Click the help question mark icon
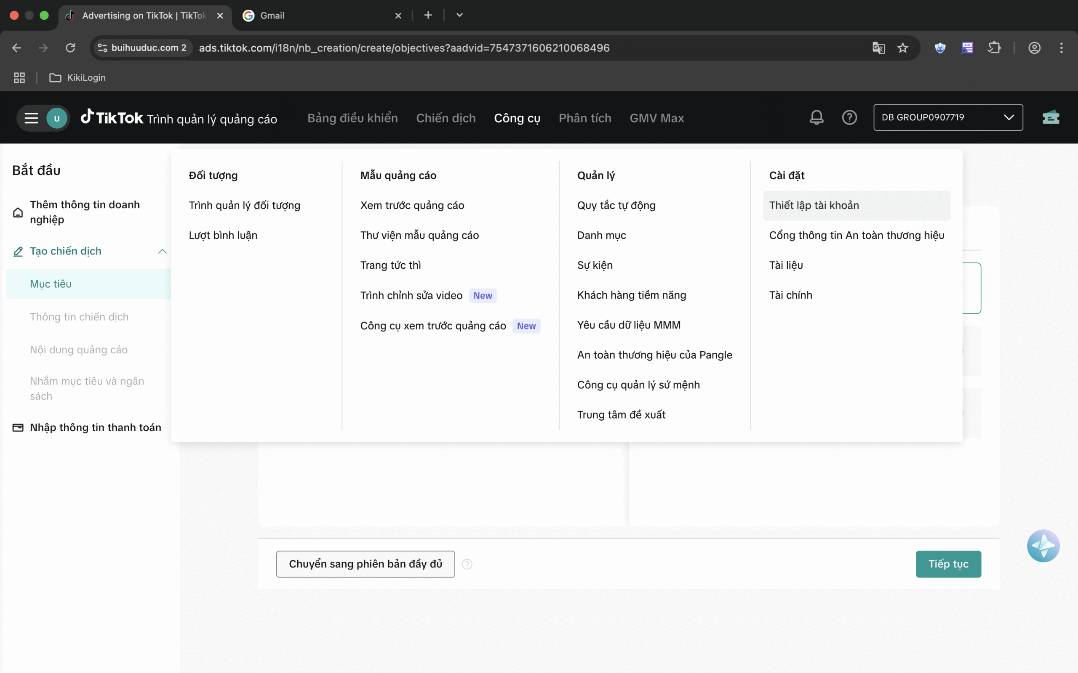The image size is (1078, 673). (x=849, y=117)
